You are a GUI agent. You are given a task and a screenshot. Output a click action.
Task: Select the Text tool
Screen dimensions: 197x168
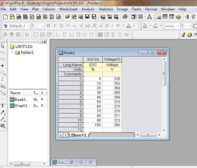[3, 106]
